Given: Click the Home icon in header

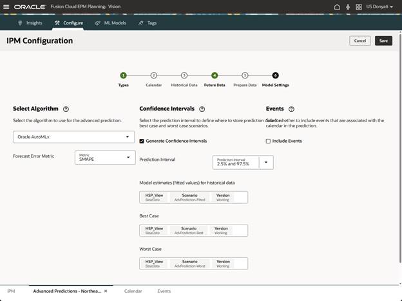Looking at the screenshot, I should coord(336,6).
